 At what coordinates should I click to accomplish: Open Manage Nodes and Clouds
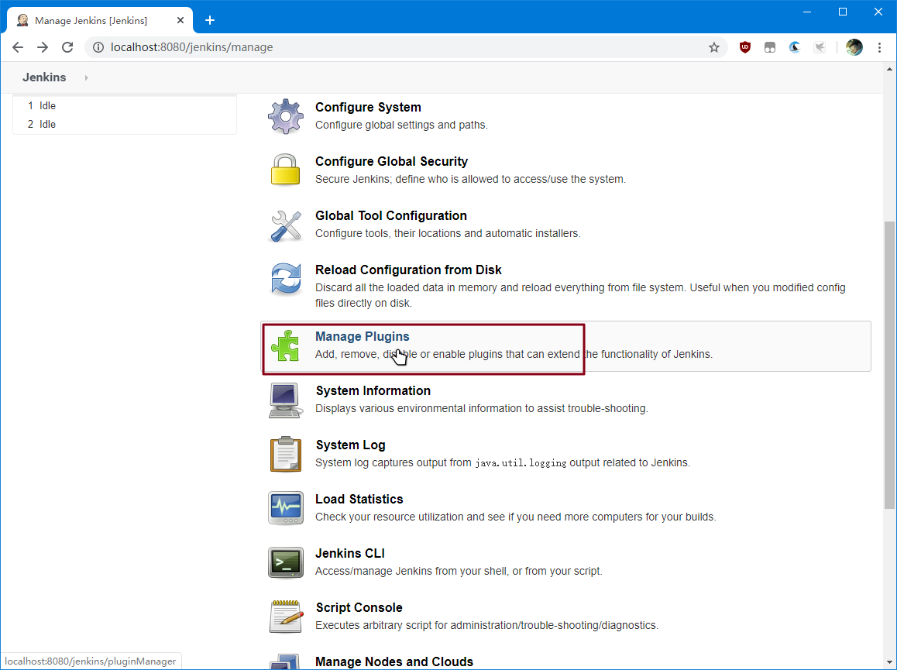(394, 662)
